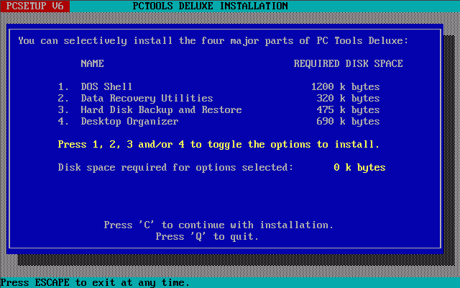Select Hard Disk Backup and Restore

coord(161,109)
